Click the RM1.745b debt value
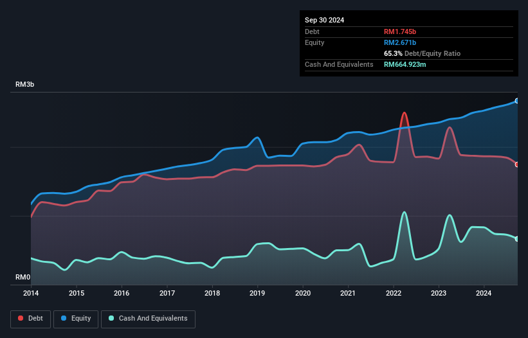Screen dimensions: 528x338 pyautogui.click(x=400, y=31)
